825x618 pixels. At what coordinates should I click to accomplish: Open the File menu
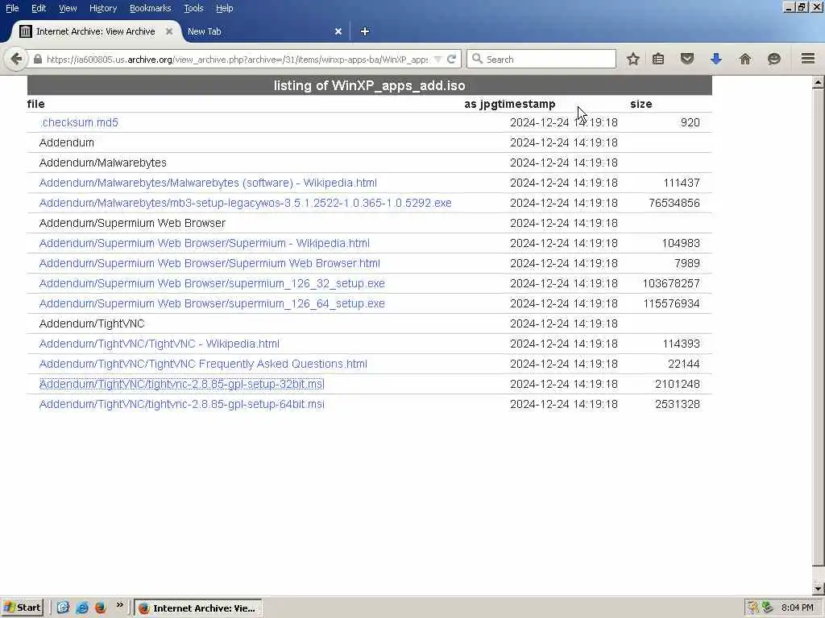tap(12, 8)
